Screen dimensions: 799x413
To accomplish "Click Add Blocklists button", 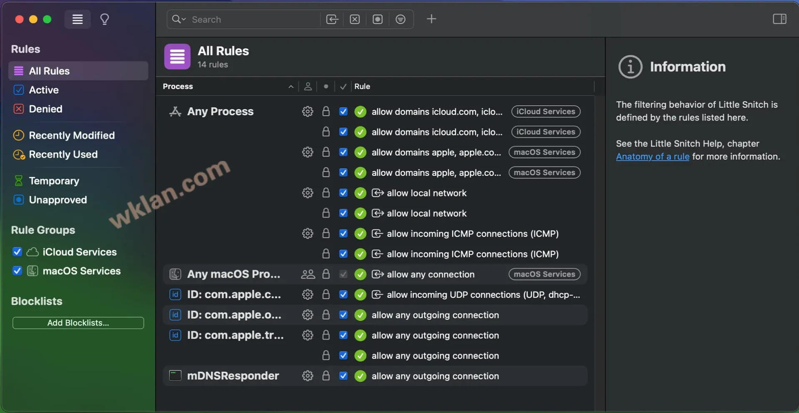I will click(x=78, y=323).
